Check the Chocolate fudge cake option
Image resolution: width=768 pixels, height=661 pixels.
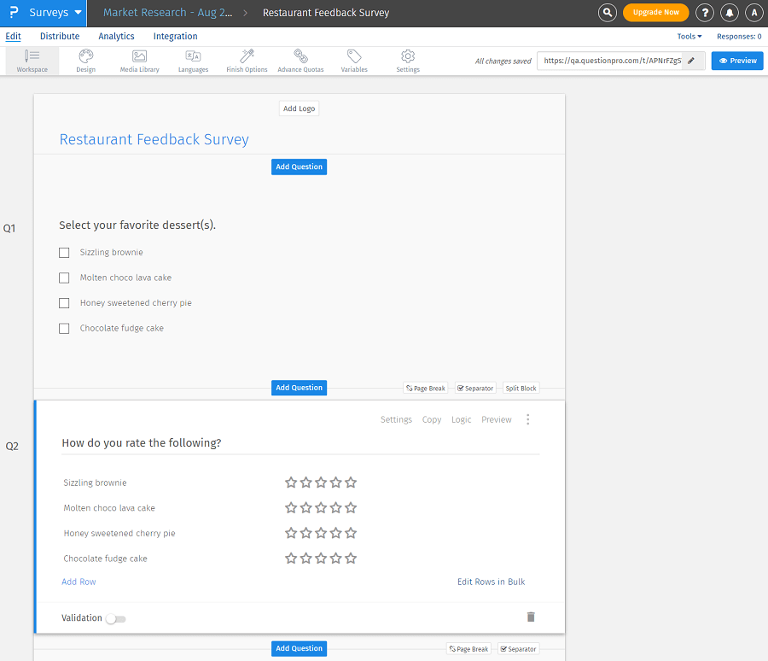[x=64, y=327]
